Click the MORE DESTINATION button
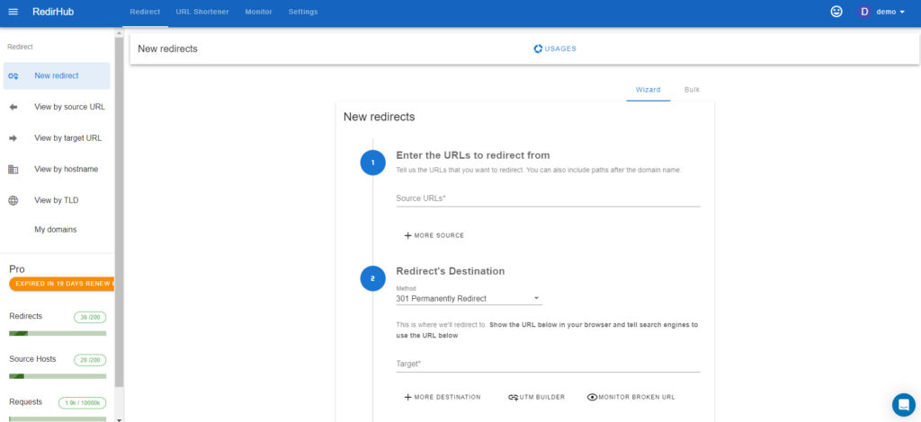921x422 pixels. tap(443, 398)
